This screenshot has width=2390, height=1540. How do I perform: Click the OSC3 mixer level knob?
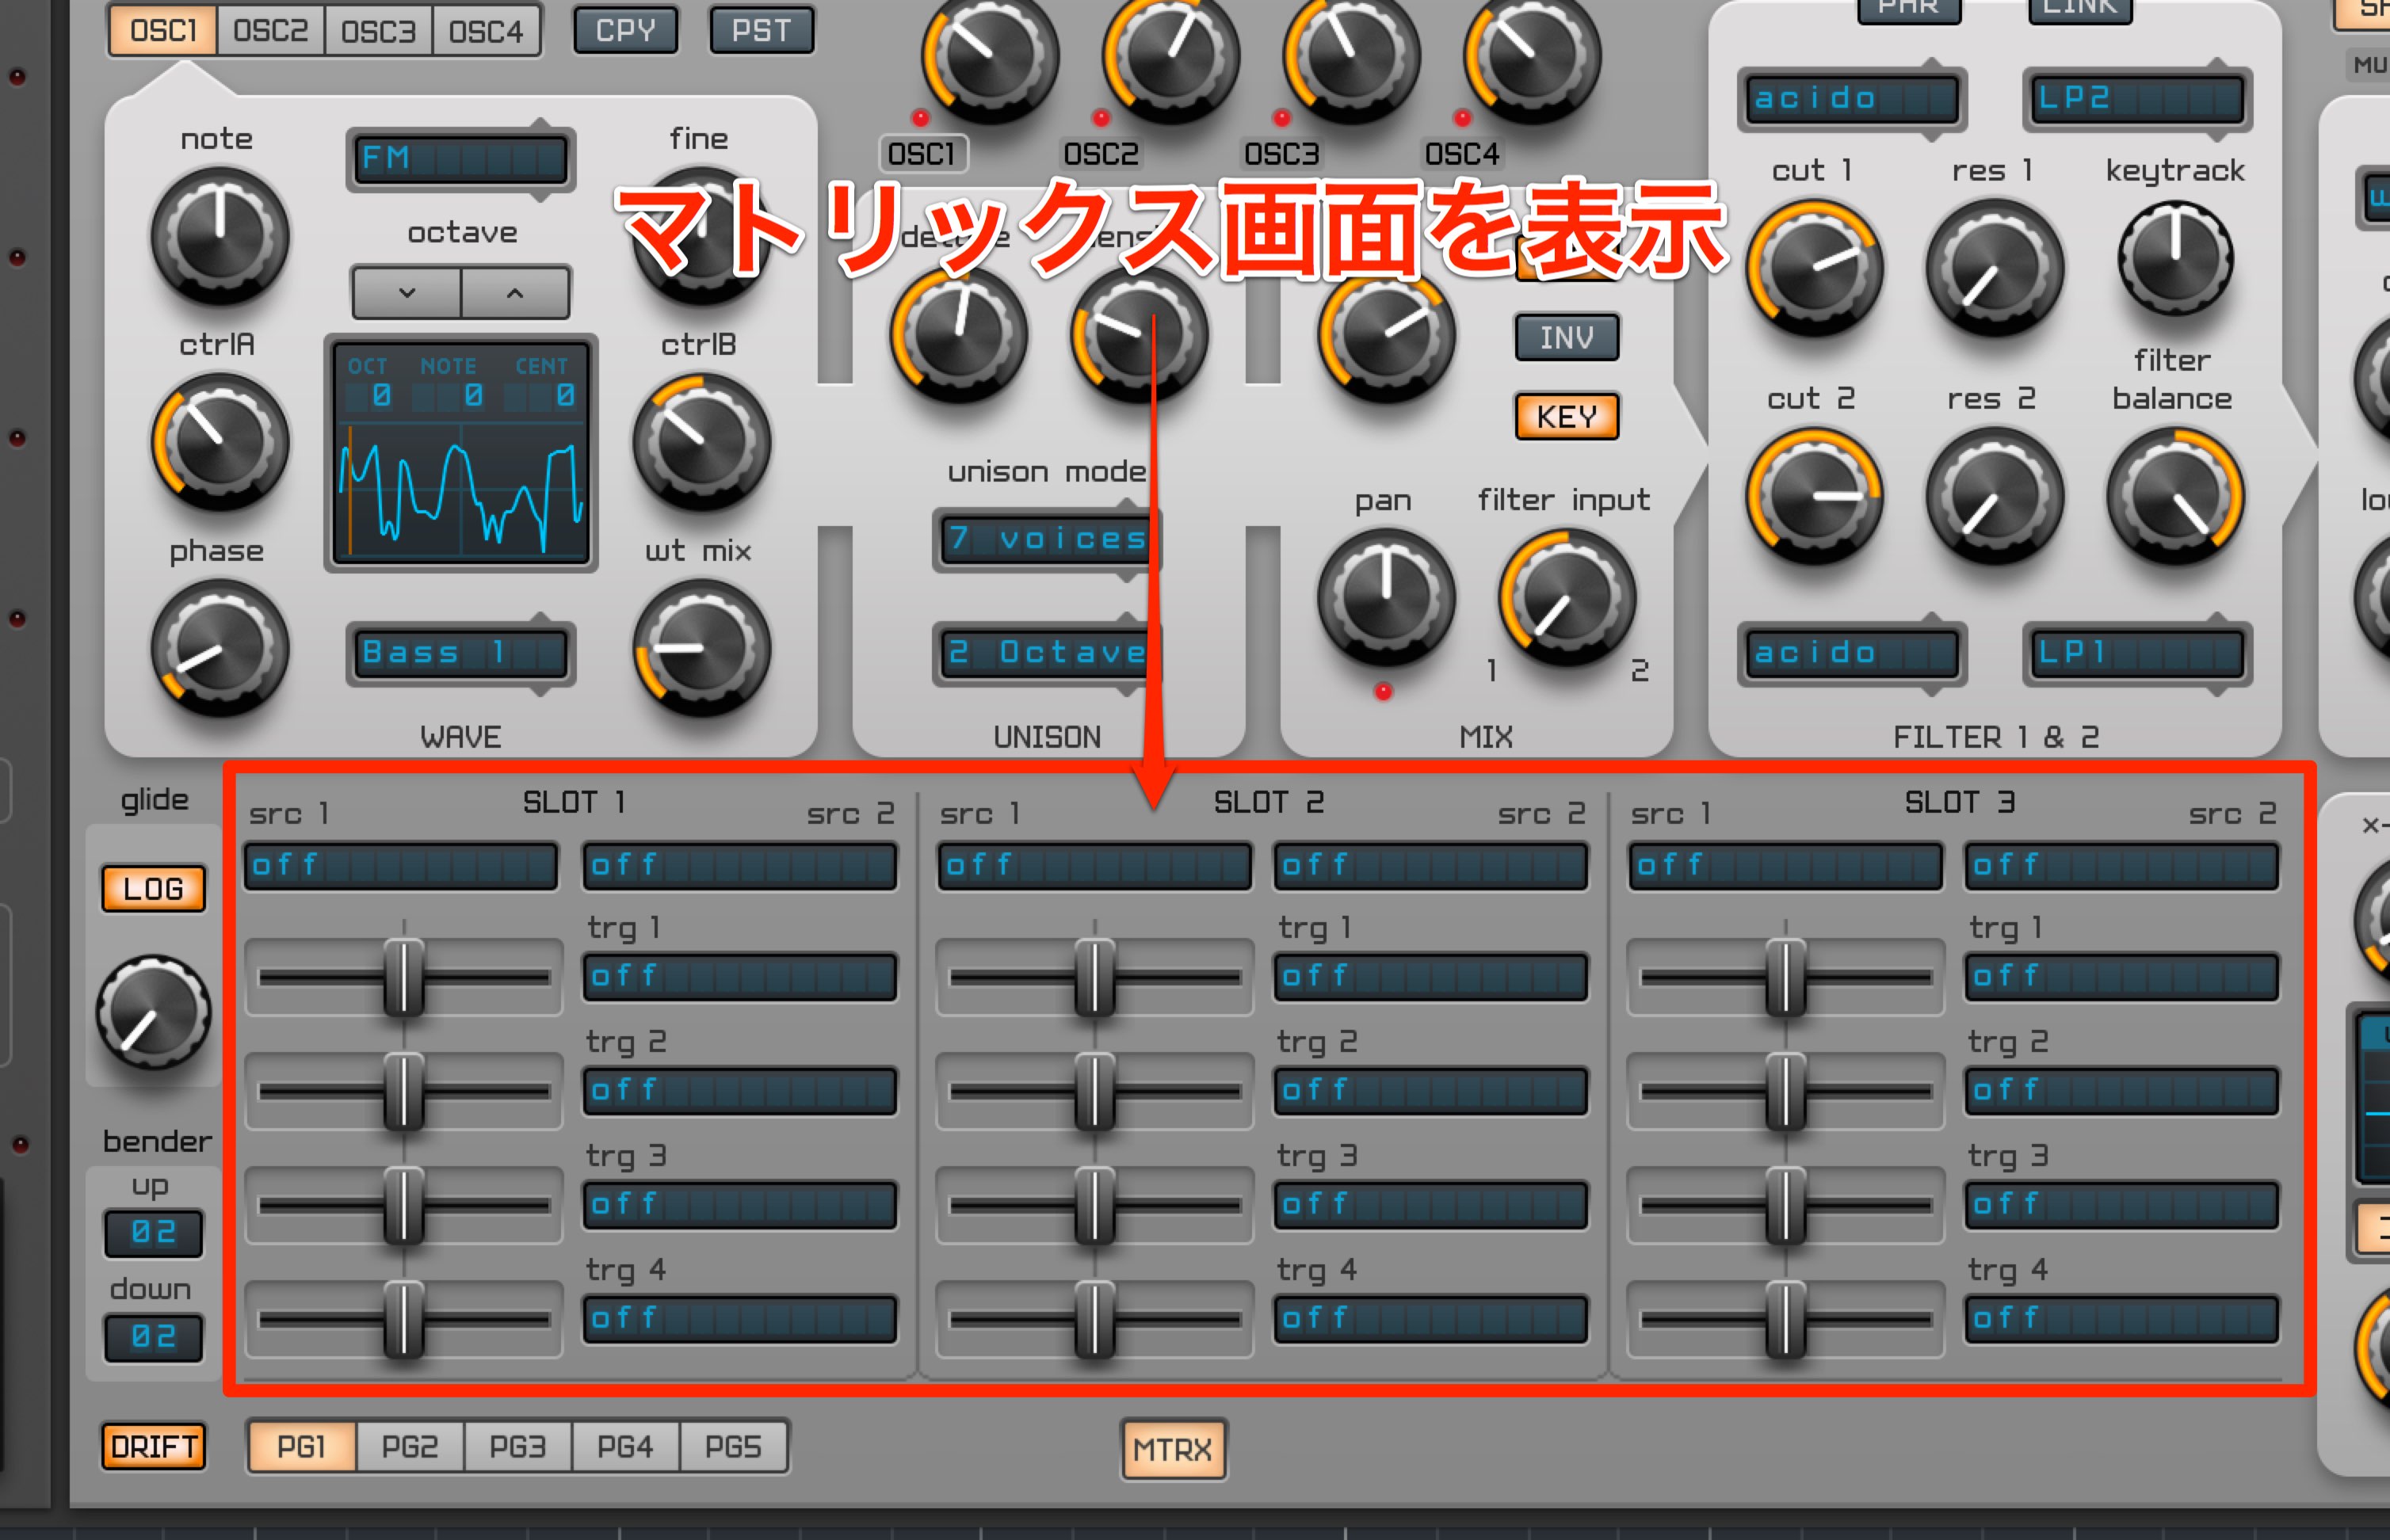pos(1350,55)
